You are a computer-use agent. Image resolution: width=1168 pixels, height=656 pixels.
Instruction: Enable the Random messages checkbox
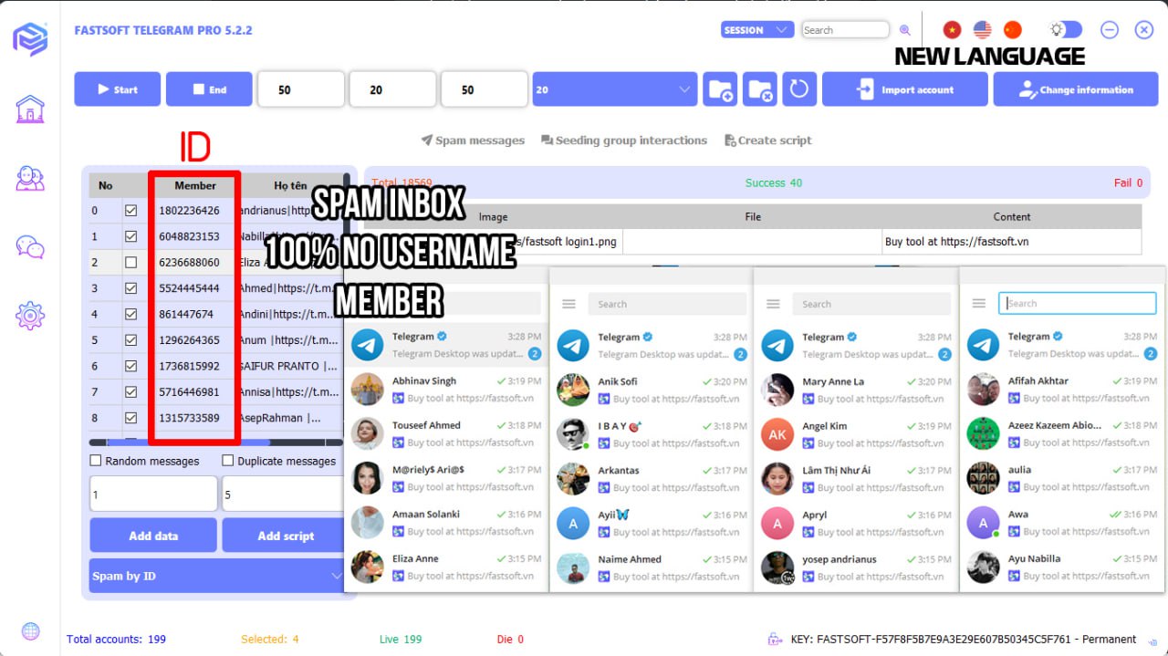click(x=96, y=461)
